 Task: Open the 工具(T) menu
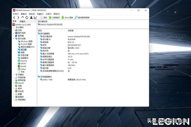48,14
